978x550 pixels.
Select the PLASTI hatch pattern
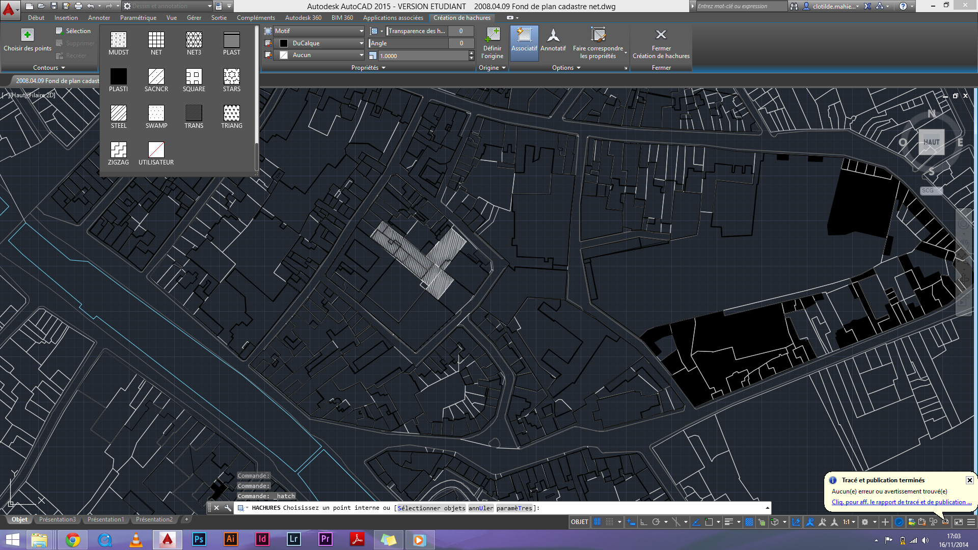pos(118,80)
